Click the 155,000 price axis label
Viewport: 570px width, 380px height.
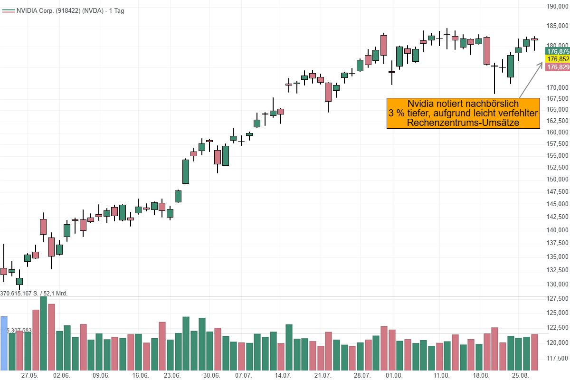click(558, 155)
